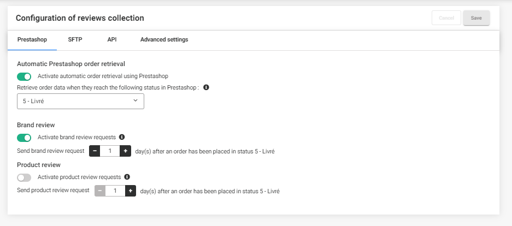Screen dimensions: 512x226
Task: Increase brand review request days with plus
Action: tap(125, 151)
